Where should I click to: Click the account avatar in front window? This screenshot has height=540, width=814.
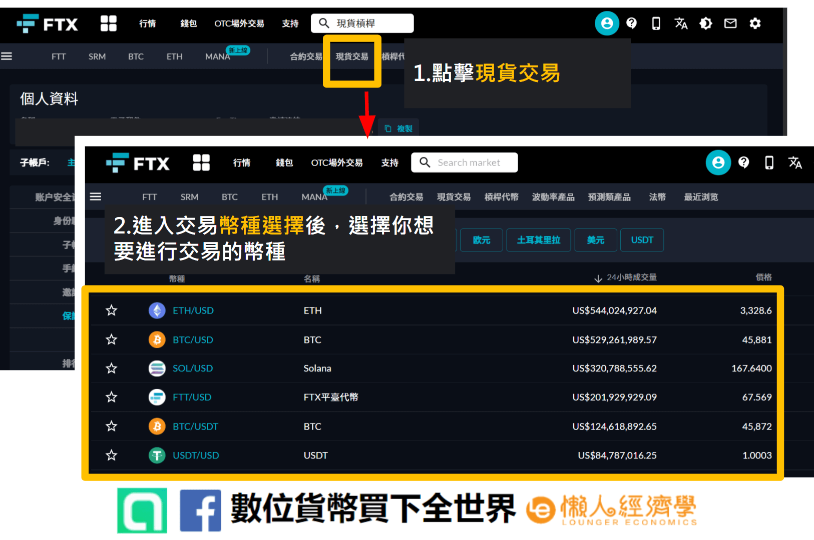click(x=718, y=162)
